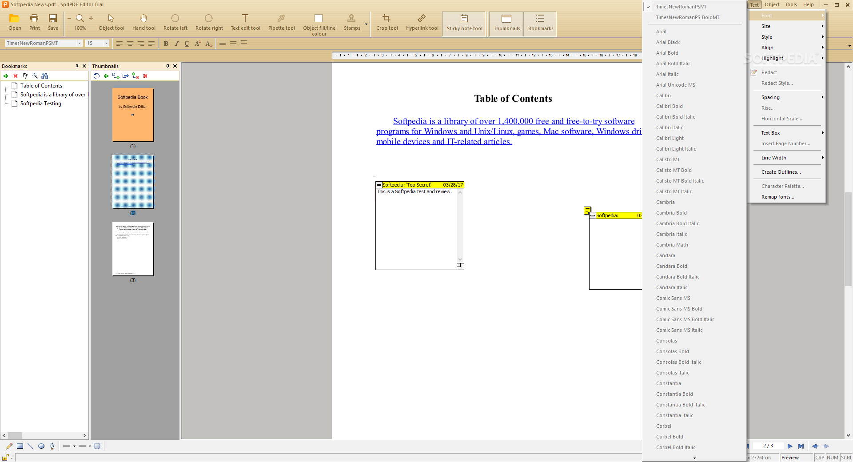853x462 pixels.
Task: Click the Print toolbar icon
Action: (34, 22)
